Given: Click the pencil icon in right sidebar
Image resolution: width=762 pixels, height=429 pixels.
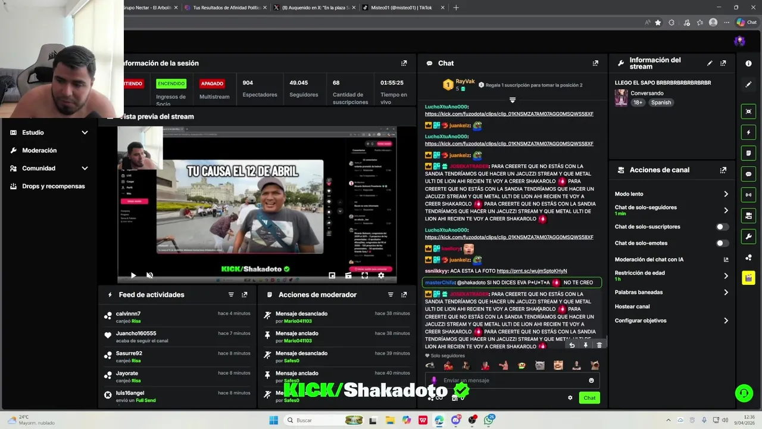Looking at the screenshot, I should [x=748, y=85].
